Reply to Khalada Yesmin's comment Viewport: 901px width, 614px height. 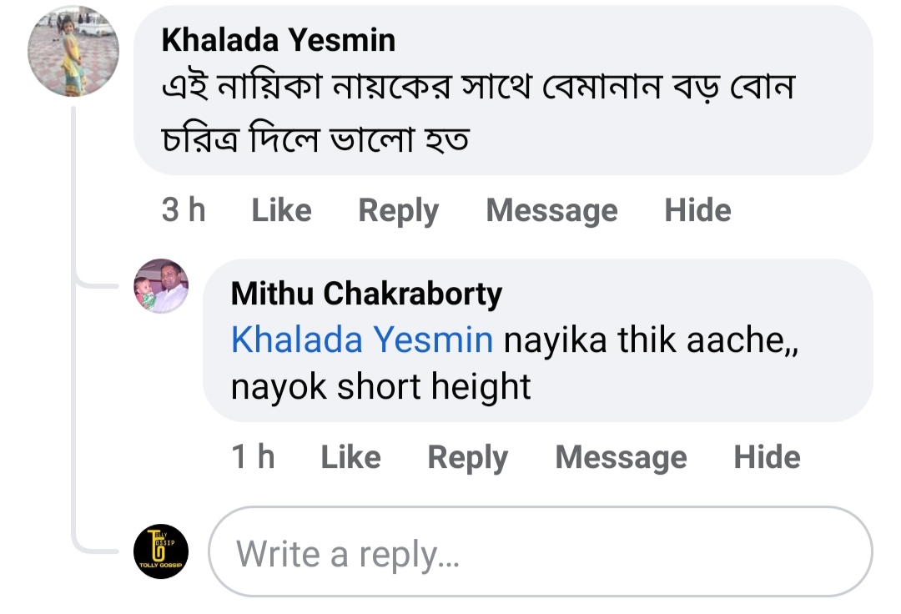(x=398, y=210)
